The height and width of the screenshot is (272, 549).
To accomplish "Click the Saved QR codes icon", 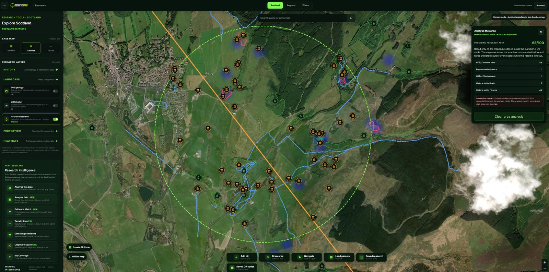I will (232, 268).
